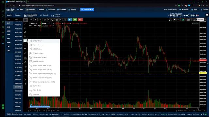Select Triangle Pattern tool
The width and height of the screenshot is (209, 117).
[44, 53]
